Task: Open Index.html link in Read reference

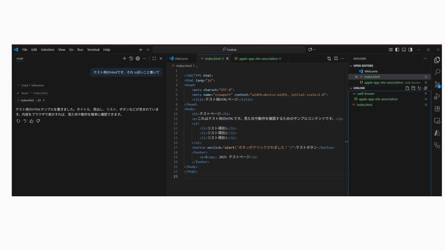Action: point(39,93)
